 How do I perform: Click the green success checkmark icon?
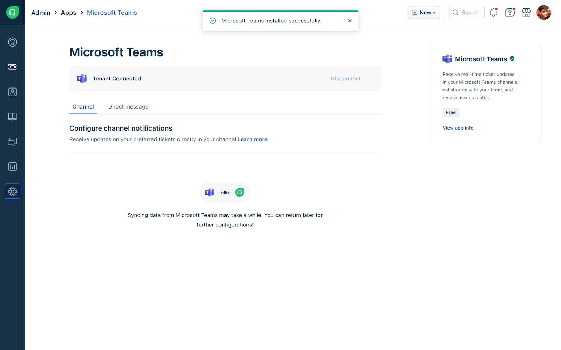[212, 21]
